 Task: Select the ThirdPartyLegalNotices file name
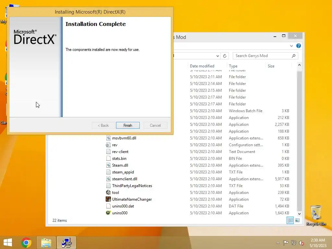point(132,186)
